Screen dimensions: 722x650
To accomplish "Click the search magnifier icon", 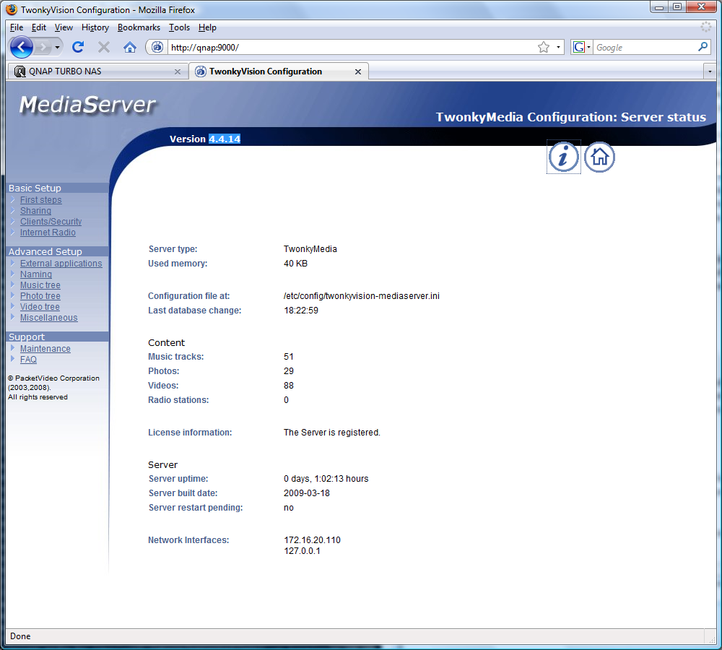I will click(703, 47).
